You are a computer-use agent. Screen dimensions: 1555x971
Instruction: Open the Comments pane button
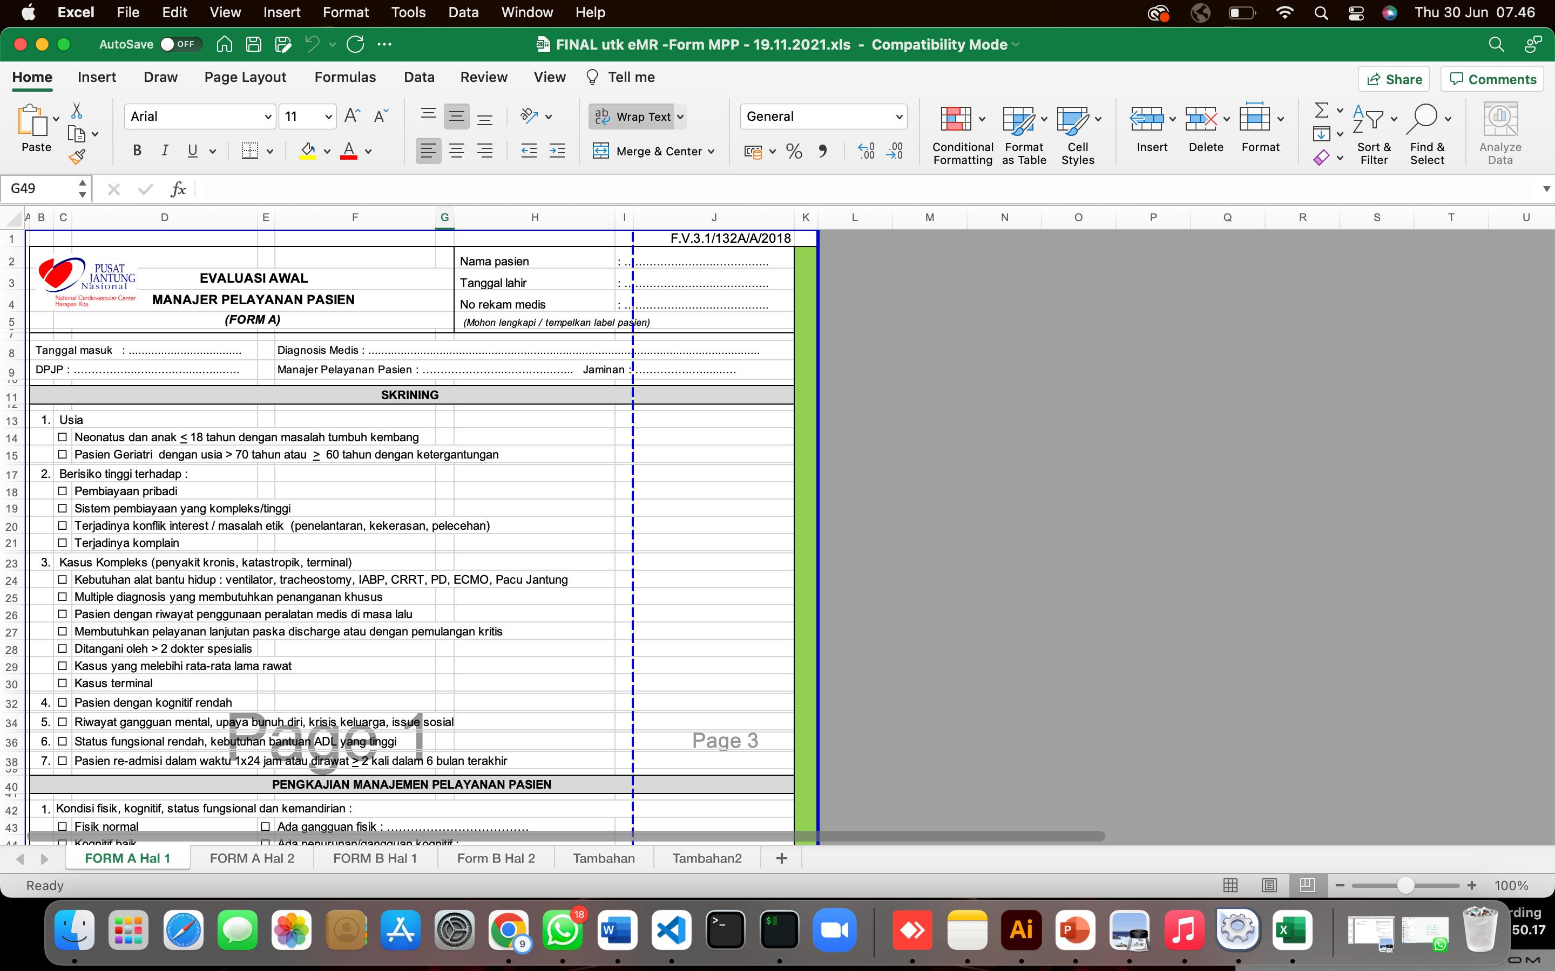tap(1493, 79)
